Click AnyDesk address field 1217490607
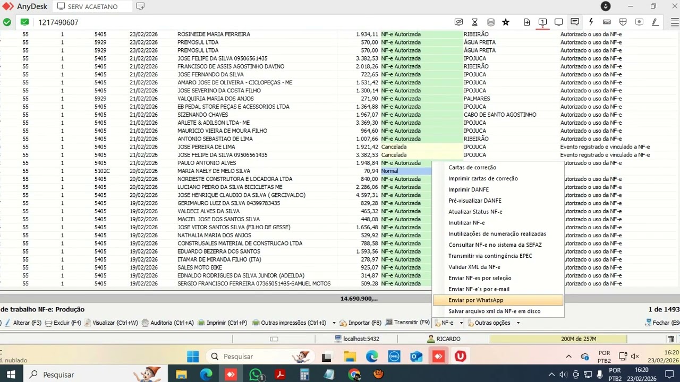Image resolution: width=680 pixels, height=382 pixels. [58, 22]
